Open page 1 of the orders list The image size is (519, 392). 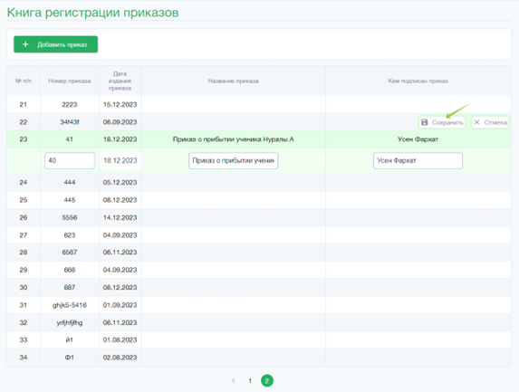pos(250,381)
